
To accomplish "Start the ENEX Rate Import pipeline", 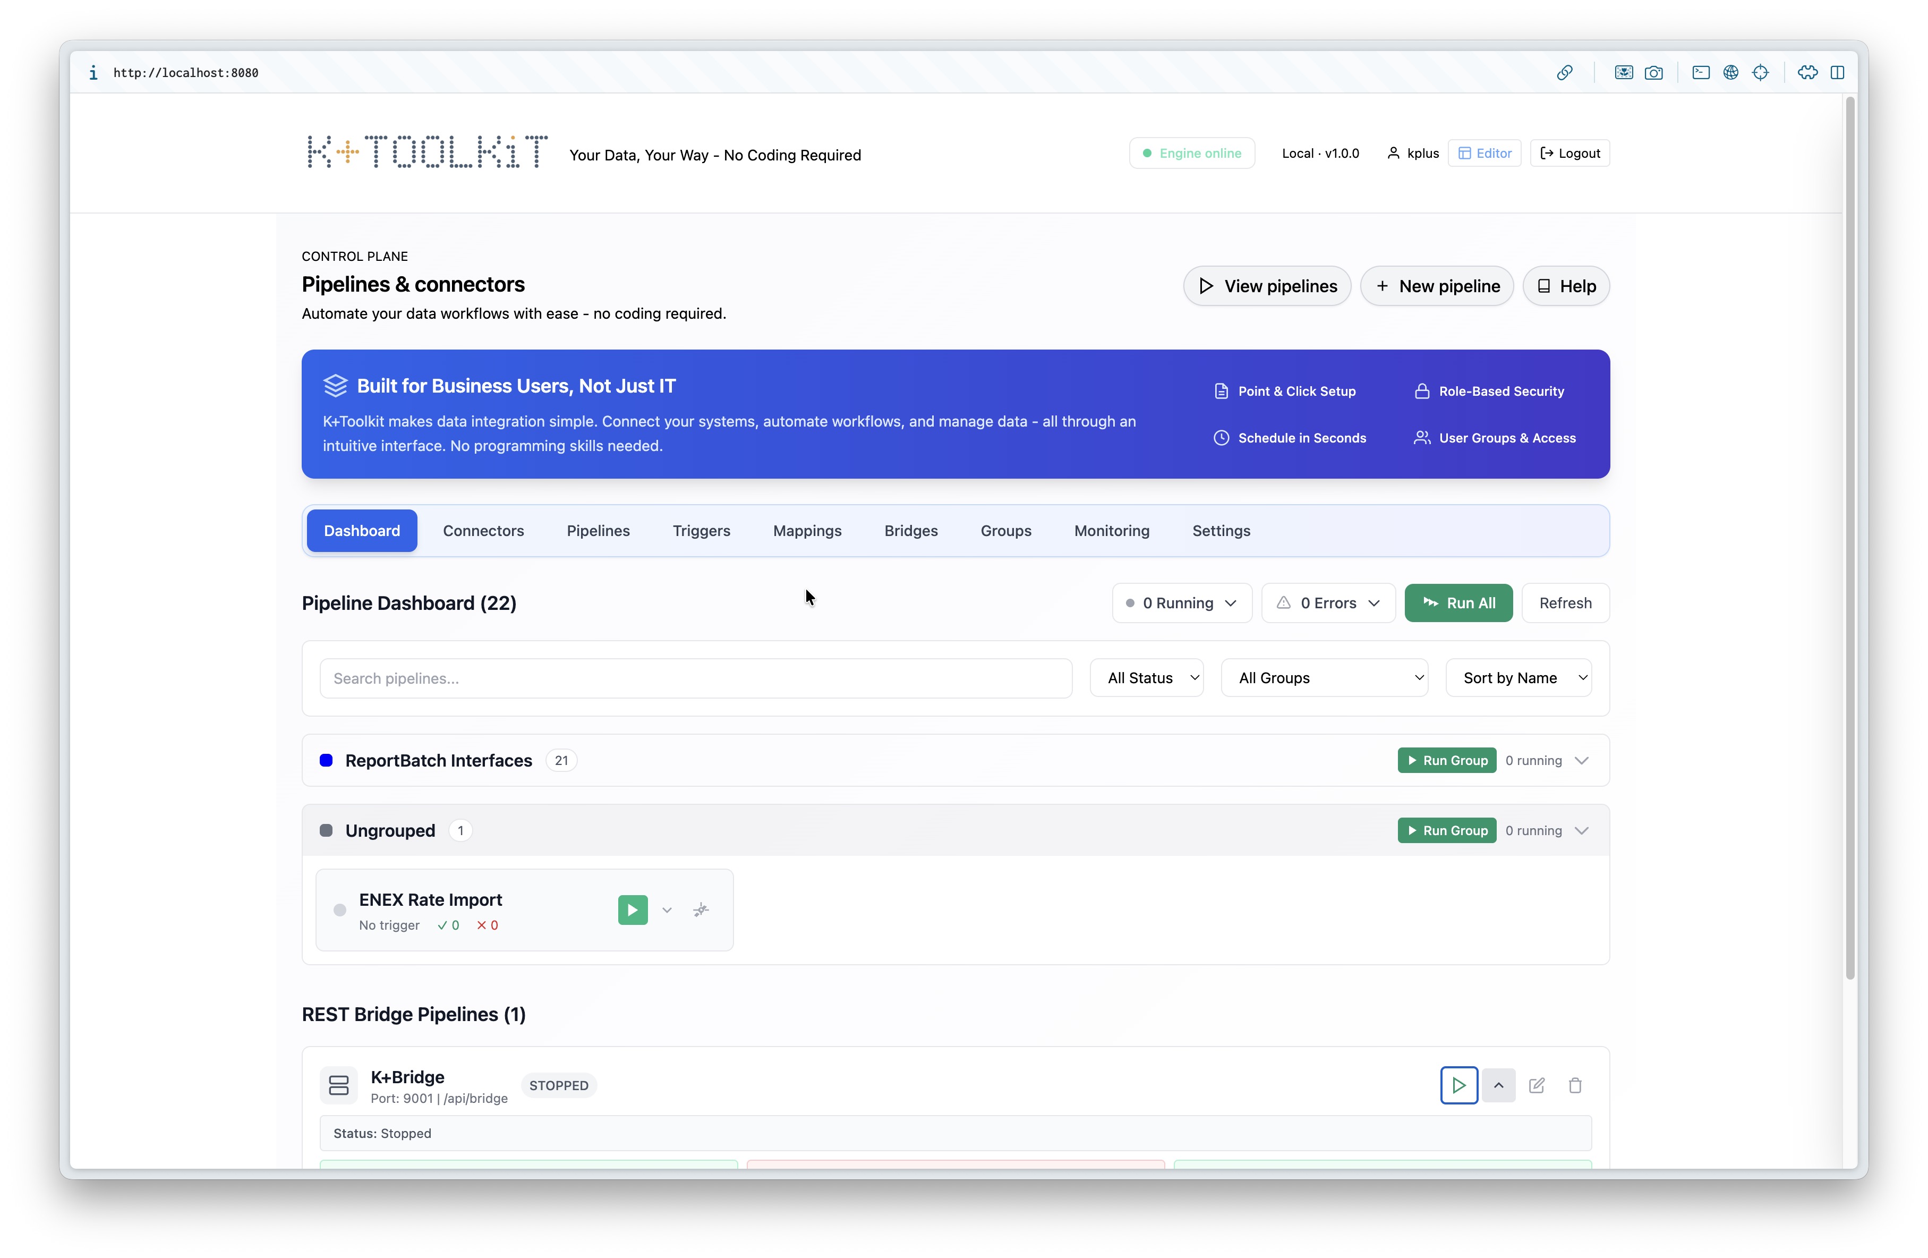I will tap(632, 909).
